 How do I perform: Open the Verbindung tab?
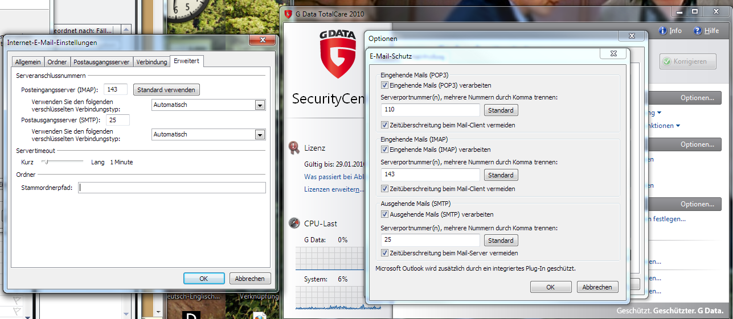(x=151, y=62)
